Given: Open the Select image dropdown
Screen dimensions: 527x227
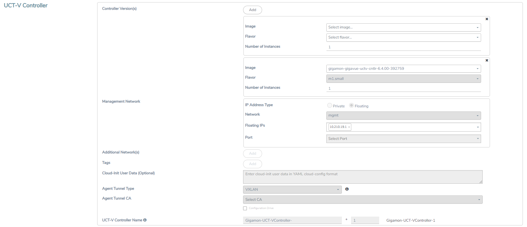Looking at the screenshot, I should click(x=403, y=27).
